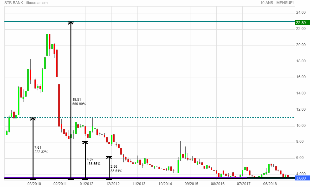Click the 18.00 price axis label
Screen dimensions: 310x187
(x=301, y=61)
